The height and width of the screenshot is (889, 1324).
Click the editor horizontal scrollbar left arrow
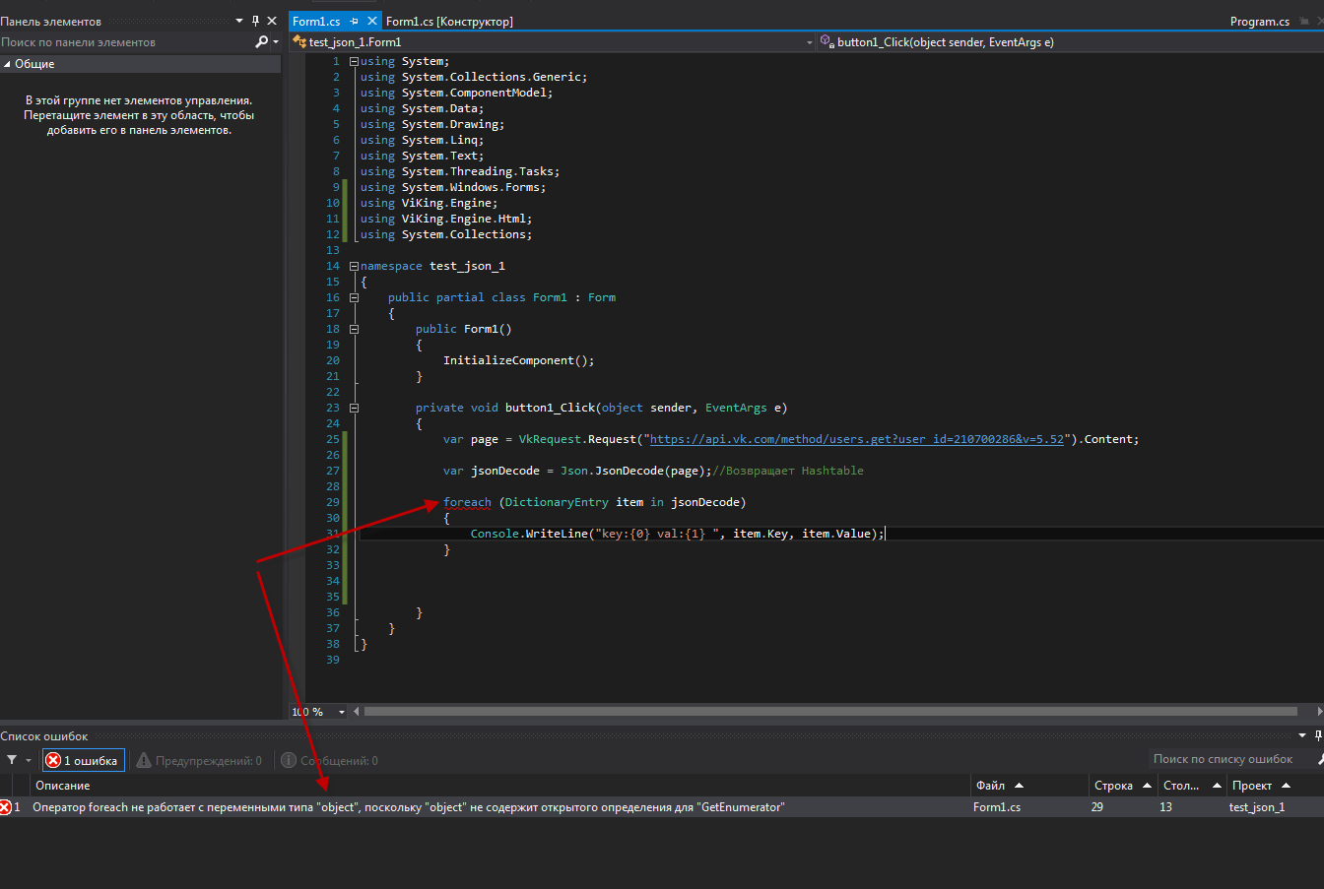click(357, 712)
